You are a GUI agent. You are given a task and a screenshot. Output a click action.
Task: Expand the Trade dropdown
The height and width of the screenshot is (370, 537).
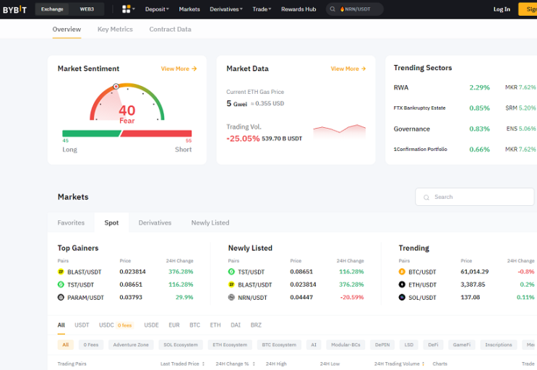click(x=262, y=9)
